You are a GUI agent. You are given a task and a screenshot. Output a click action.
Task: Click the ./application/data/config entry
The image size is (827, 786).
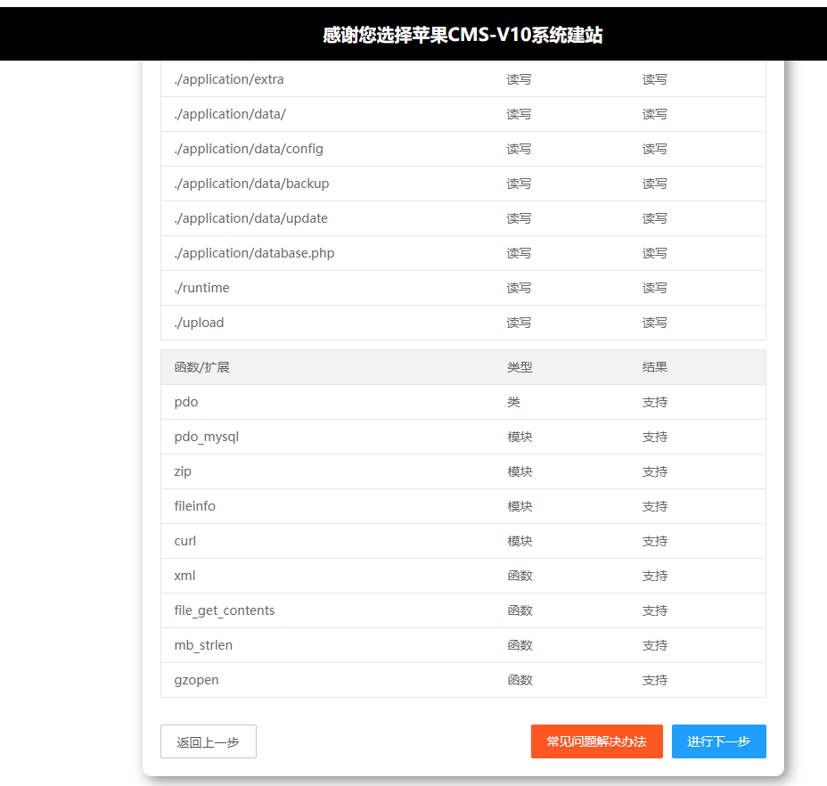point(249,150)
